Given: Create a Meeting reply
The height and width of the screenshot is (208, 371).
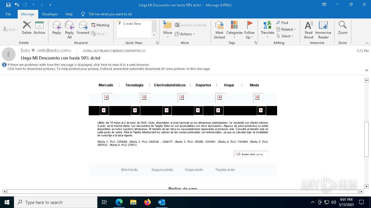Looking at the screenshot, I should [x=100, y=25].
